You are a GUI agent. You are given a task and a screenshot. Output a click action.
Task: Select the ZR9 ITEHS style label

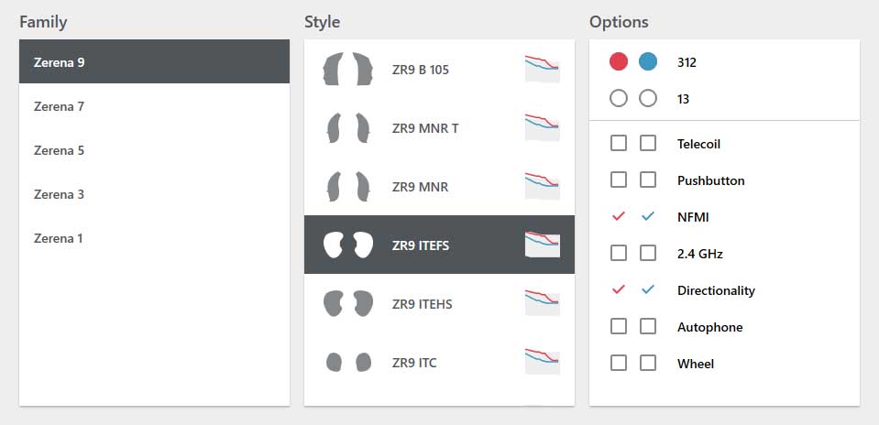click(423, 304)
